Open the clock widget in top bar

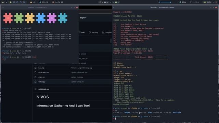(104, 2)
